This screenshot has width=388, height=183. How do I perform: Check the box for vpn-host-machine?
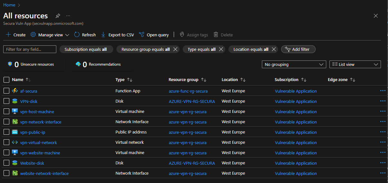pos(6,112)
